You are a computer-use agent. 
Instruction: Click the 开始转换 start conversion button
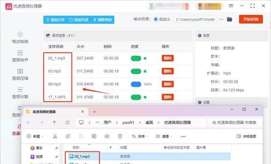[x=251, y=19]
